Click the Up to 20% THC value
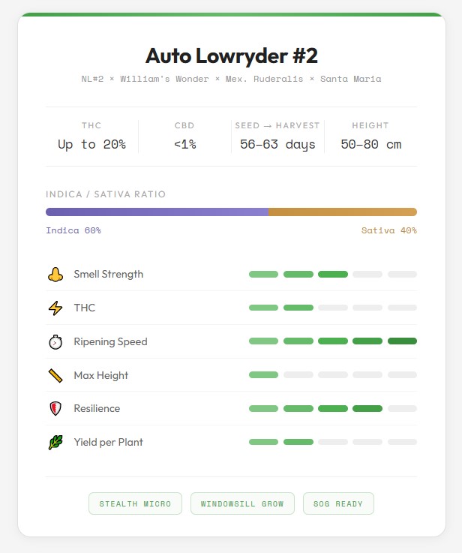The width and height of the screenshot is (462, 553). tap(91, 144)
